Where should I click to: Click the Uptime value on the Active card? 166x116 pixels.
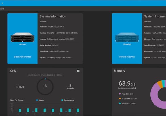coord(59,58)
